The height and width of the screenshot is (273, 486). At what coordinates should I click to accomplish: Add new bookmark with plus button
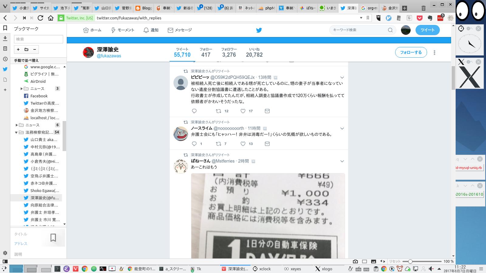18,49
